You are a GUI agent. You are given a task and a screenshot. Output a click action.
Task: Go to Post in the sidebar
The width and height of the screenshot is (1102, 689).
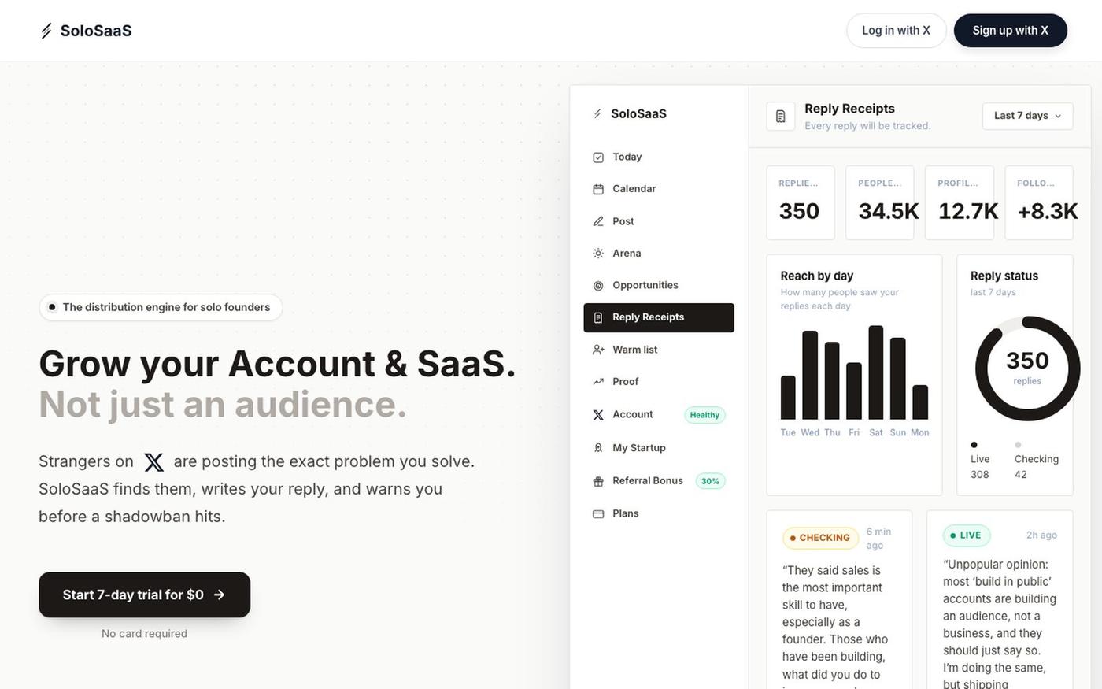659,221
